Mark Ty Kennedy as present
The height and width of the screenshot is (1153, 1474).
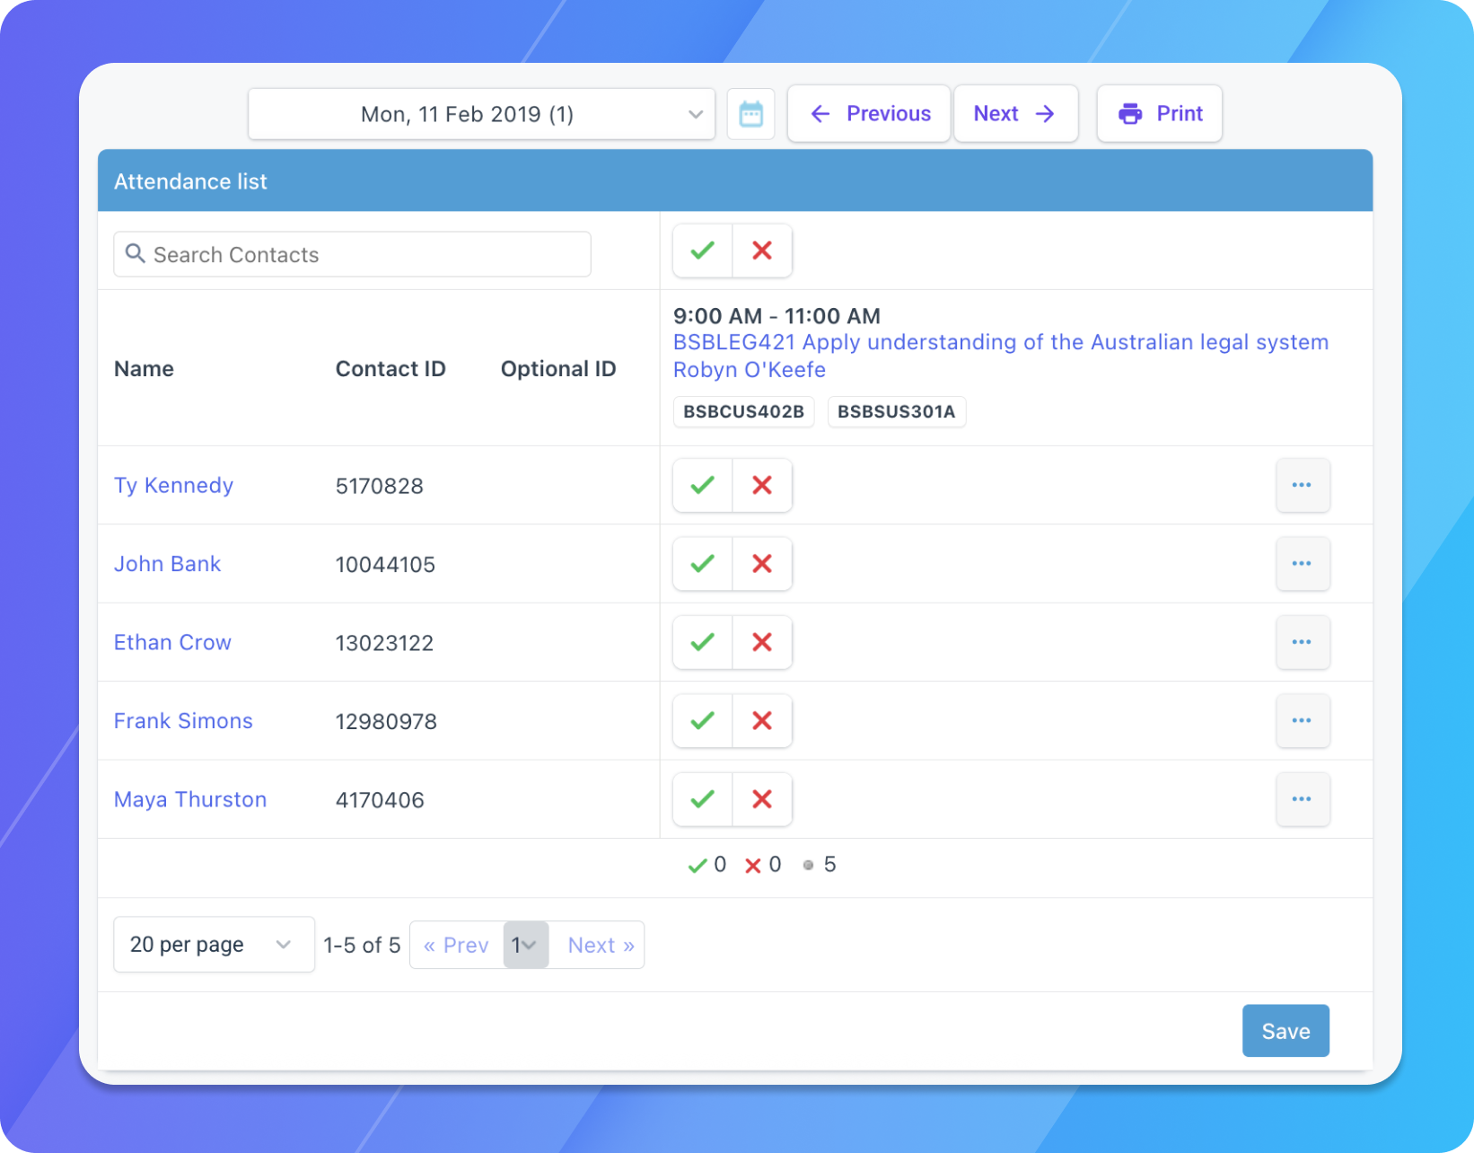[703, 486]
